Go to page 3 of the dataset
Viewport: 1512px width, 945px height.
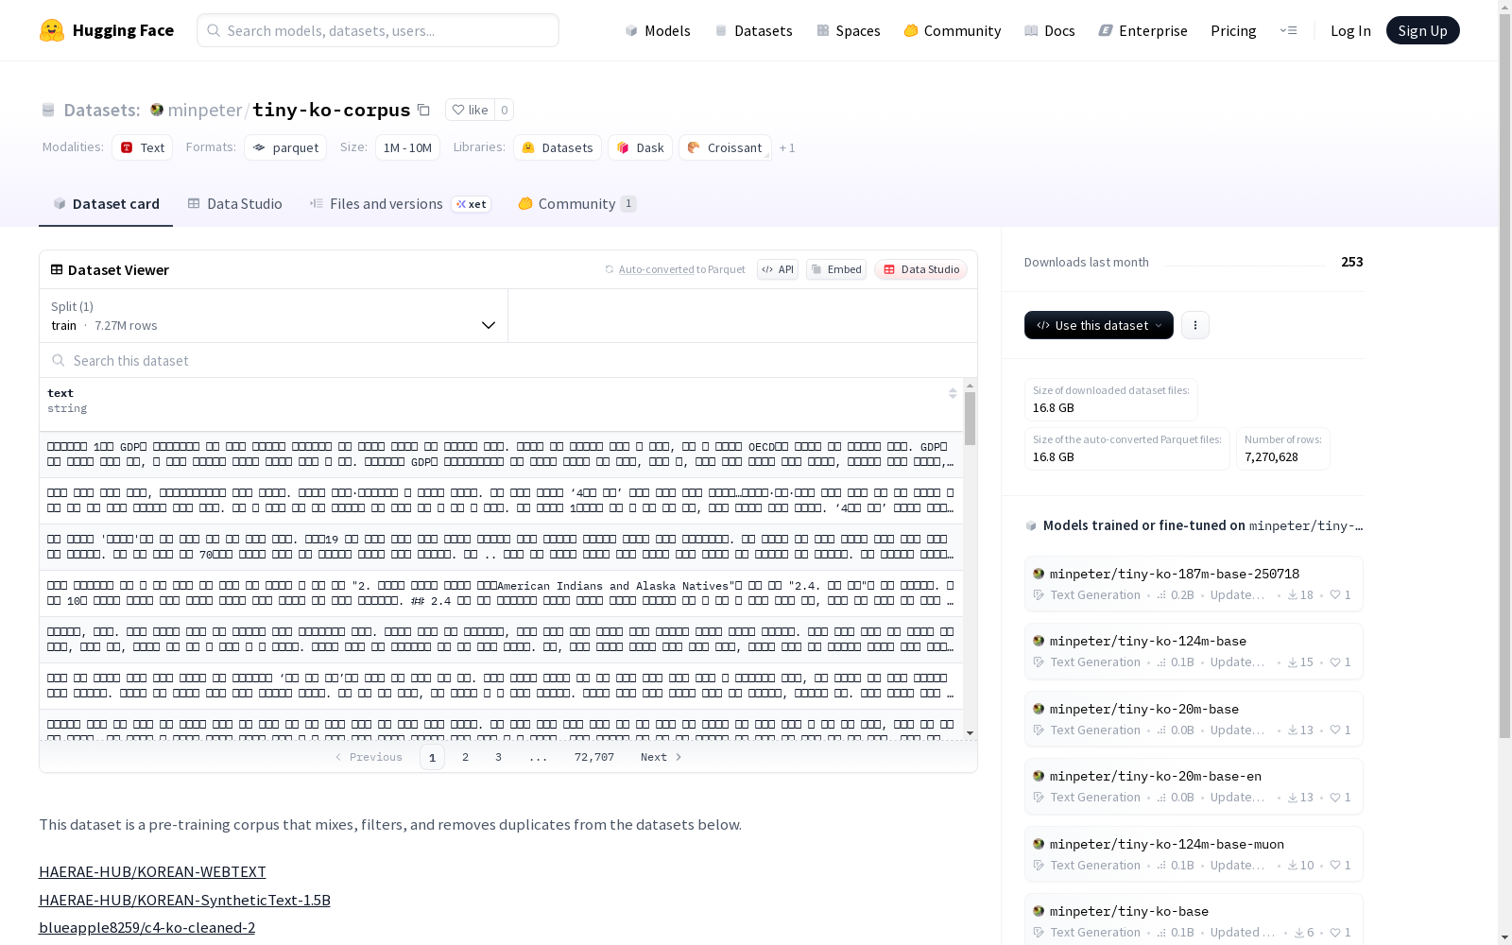pyautogui.click(x=498, y=757)
